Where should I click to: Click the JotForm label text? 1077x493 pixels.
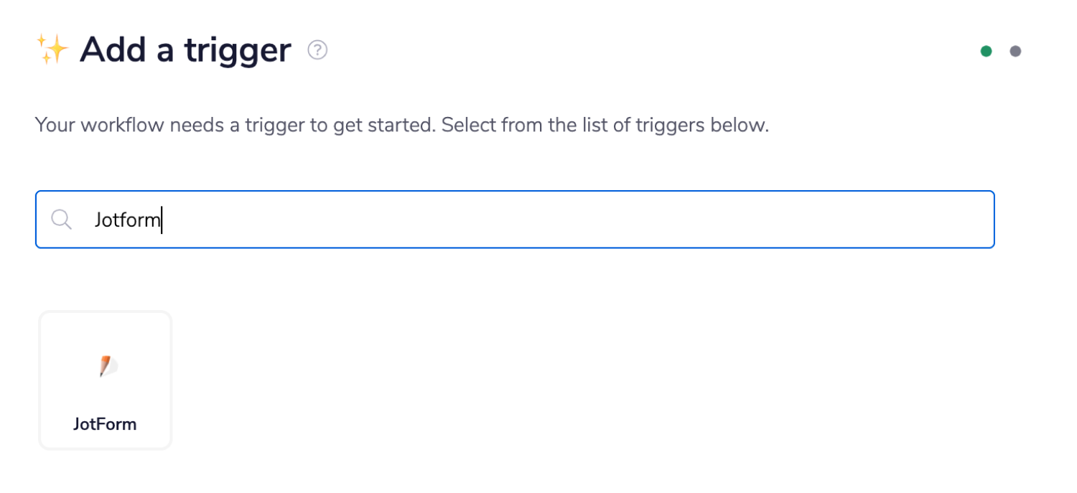tap(105, 424)
